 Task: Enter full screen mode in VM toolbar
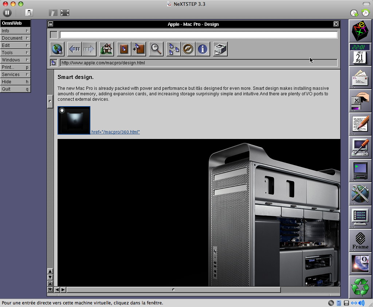[65, 13]
